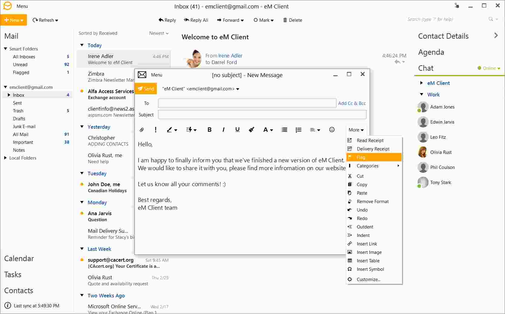Click the touch mode icon in title bar
Viewport: 505px width, 314px height.
click(x=457, y=5)
